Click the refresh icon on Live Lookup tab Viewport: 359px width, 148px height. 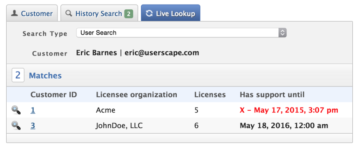tap(149, 14)
